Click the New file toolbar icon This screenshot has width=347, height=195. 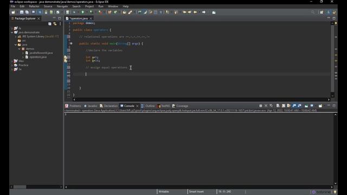[13, 12]
